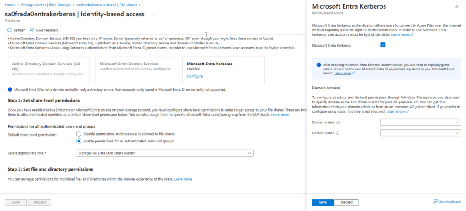
Task: Click the Refresh icon in the toolbar
Action: pyautogui.click(x=10, y=30)
